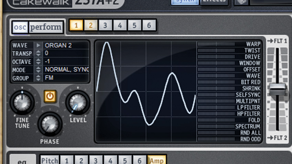Select oscillator 5 button
The height and width of the screenshot is (164, 292).
pyautogui.click(x=134, y=25)
